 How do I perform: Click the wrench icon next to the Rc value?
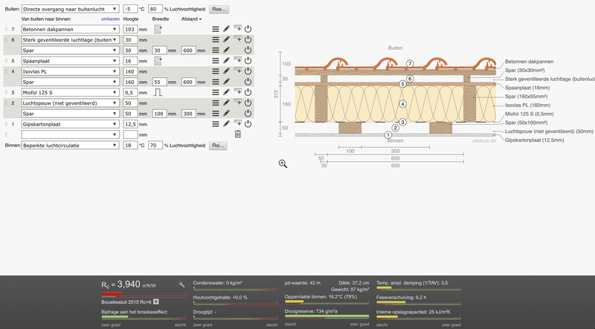point(182,284)
